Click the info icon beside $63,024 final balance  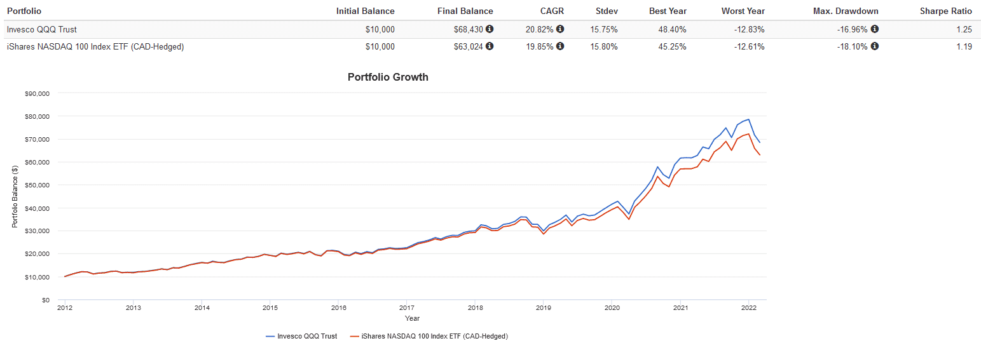pos(490,46)
